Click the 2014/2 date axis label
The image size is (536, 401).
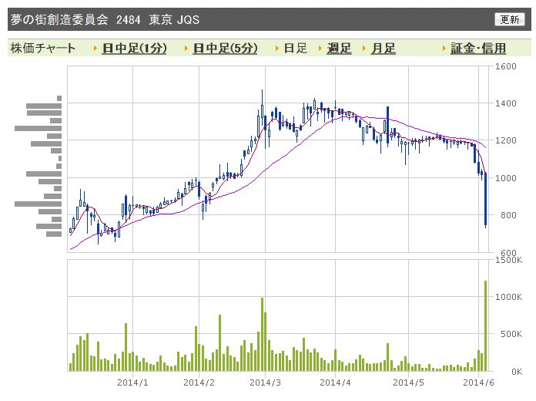199,382
